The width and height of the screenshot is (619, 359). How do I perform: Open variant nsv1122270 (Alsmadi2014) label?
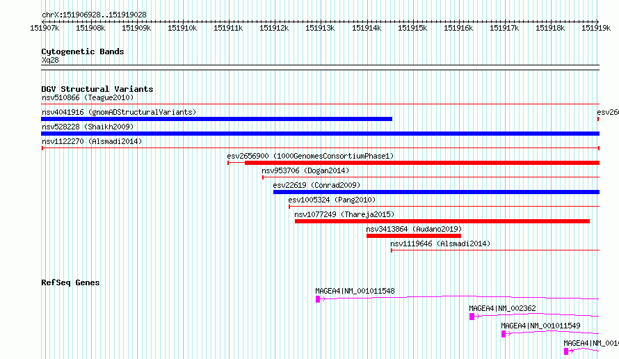[x=92, y=141]
